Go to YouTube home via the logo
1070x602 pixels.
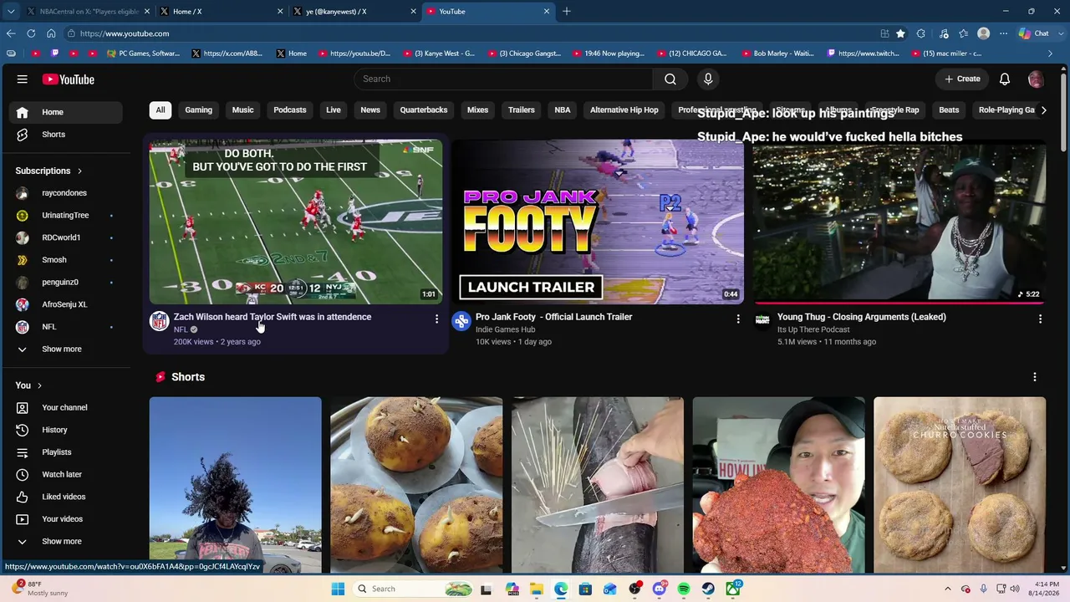point(69,79)
